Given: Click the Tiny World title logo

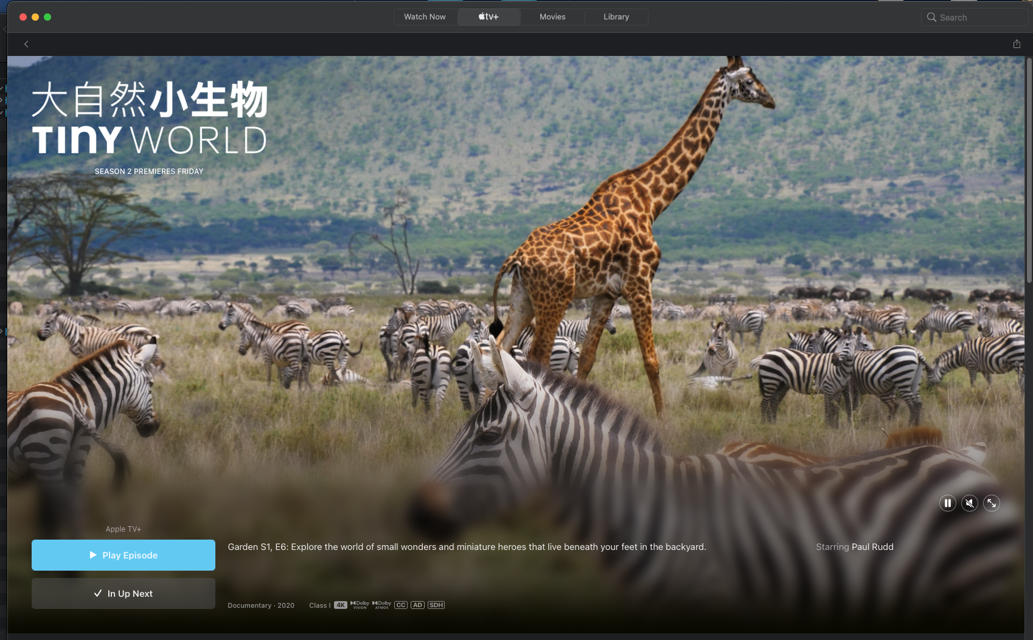Looking at the screenshot, I should pos(150,117).
